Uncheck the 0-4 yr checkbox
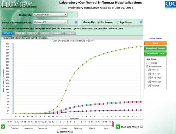The width and height of the screenshot is (176, 134). tap(150, 70)
